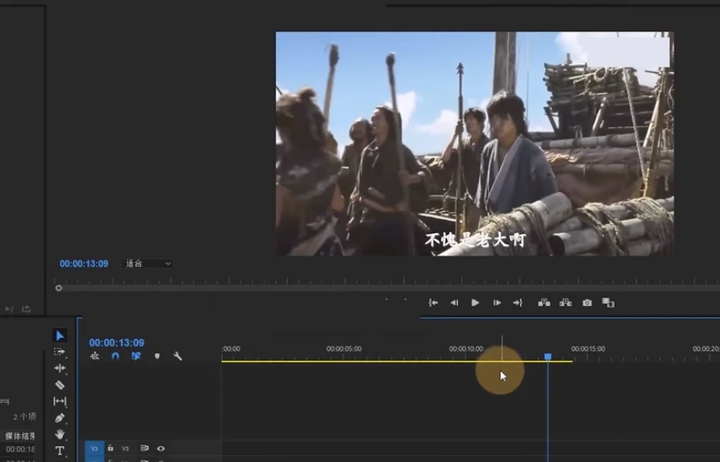
Task: Select the Razor tool
Action: point(60,384)
